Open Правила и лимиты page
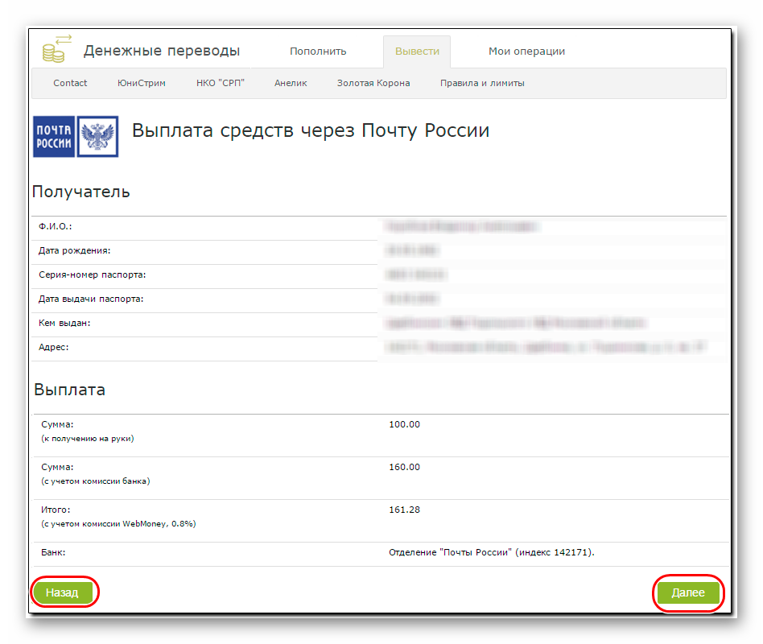The height and width of the screenshot is (644, 763). [x=482, y=83]
